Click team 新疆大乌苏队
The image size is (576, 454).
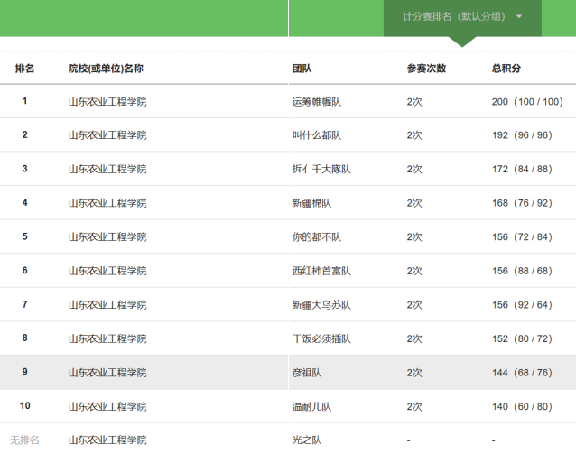[321, 305]
